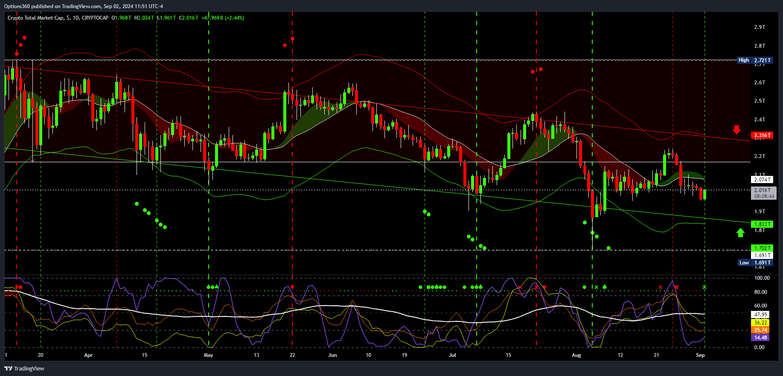Click the open value O1.968T

tap(121, 18)
